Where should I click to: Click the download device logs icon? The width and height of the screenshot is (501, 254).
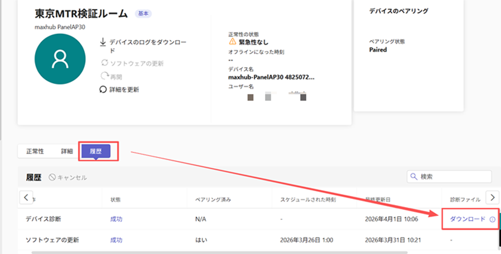[103, 42]
